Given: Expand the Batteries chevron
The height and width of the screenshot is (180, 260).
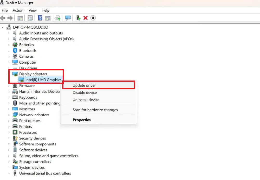Looking at the screenshot, I should 9,45.
